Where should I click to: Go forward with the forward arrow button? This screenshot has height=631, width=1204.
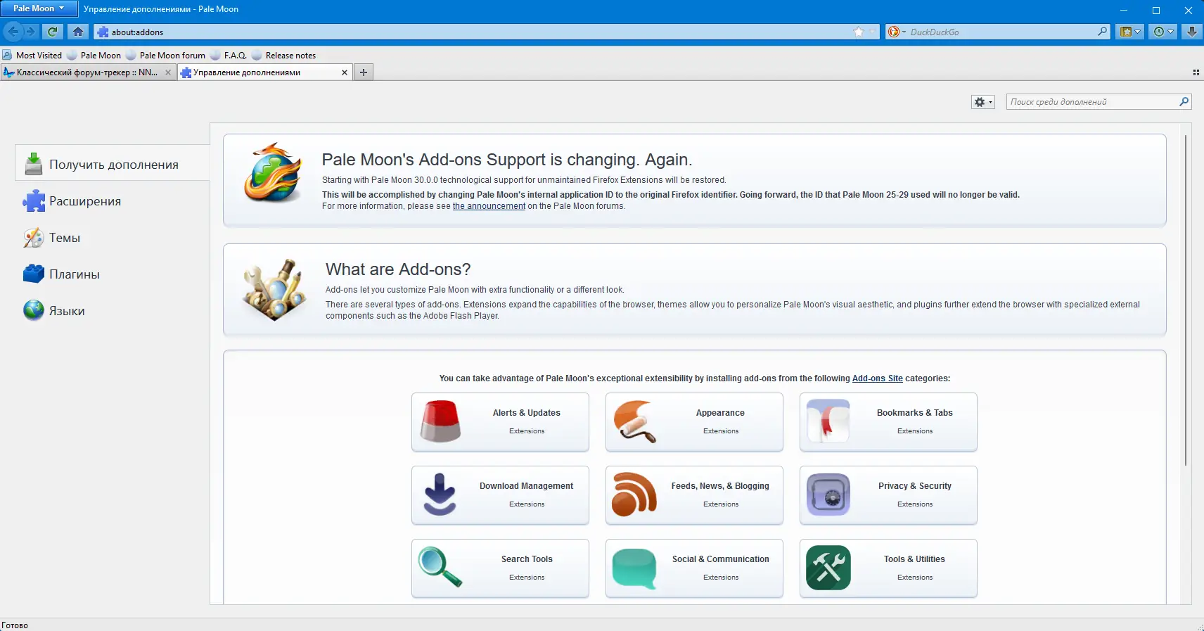tap(30, 32)
